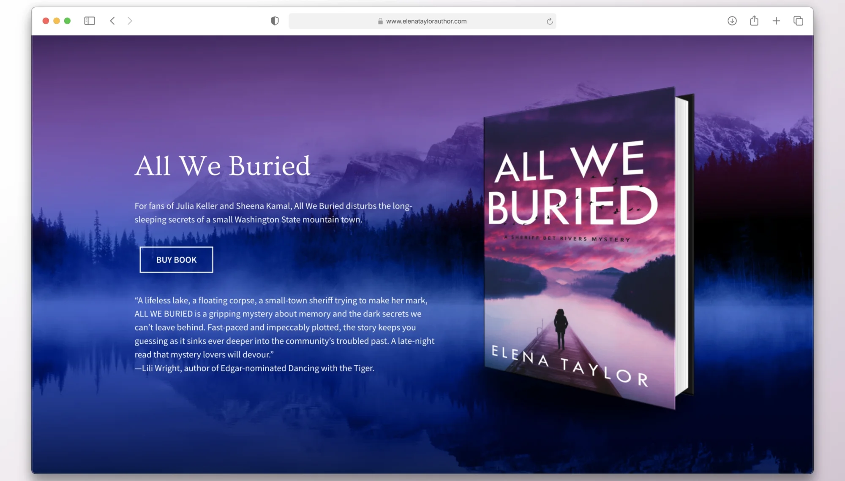Show the downloads list

click(x=732, y=21)
